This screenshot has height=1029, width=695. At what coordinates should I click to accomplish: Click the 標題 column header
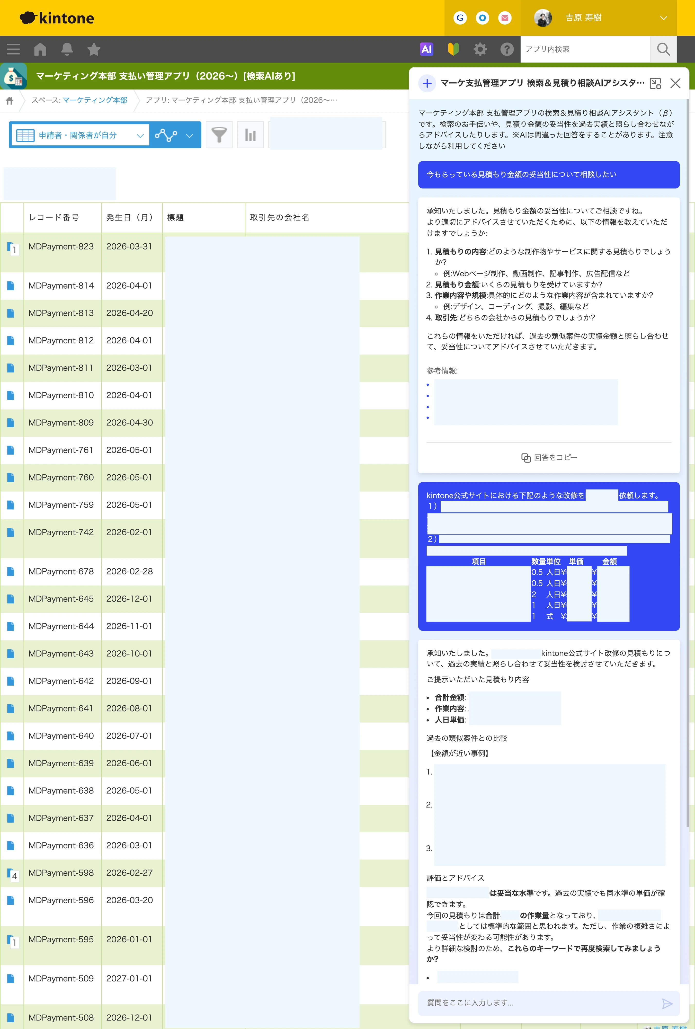point(175,217)
